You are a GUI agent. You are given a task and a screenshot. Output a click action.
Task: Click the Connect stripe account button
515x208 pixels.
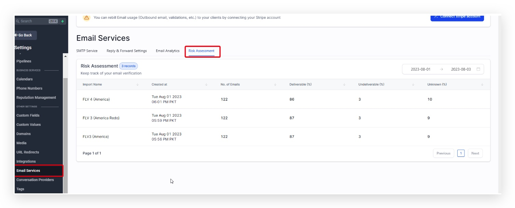[457, 17]
